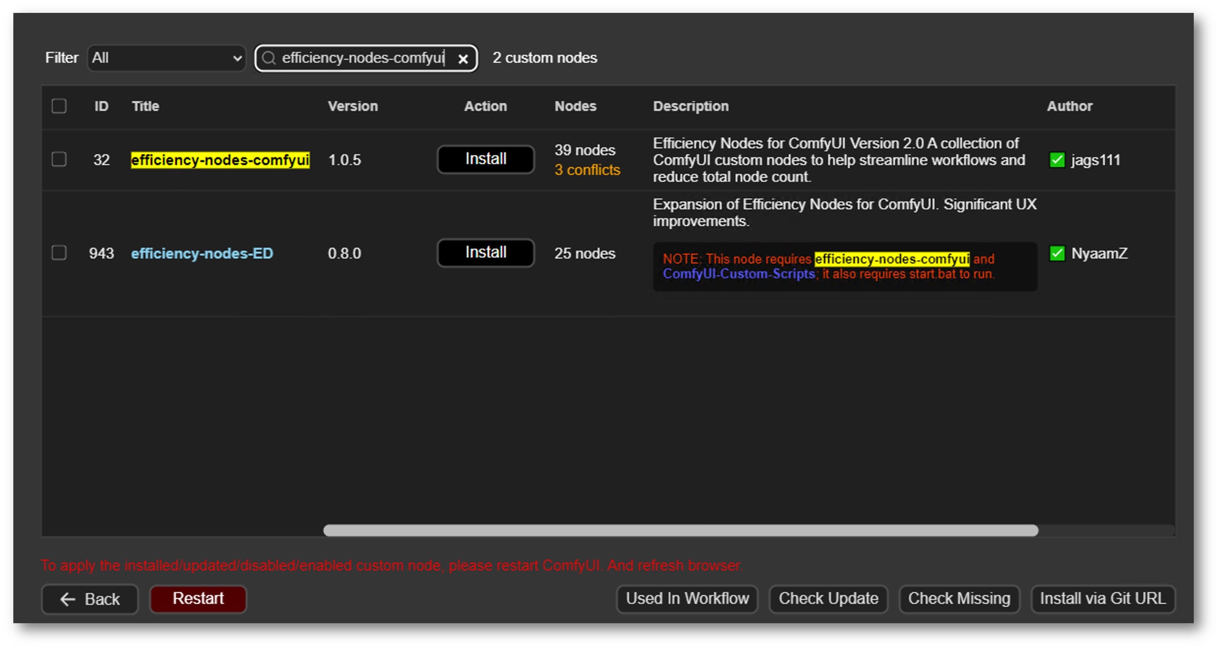1220x649 pixels.
Task: Sort by the Version column header
Action: [353, 106]
